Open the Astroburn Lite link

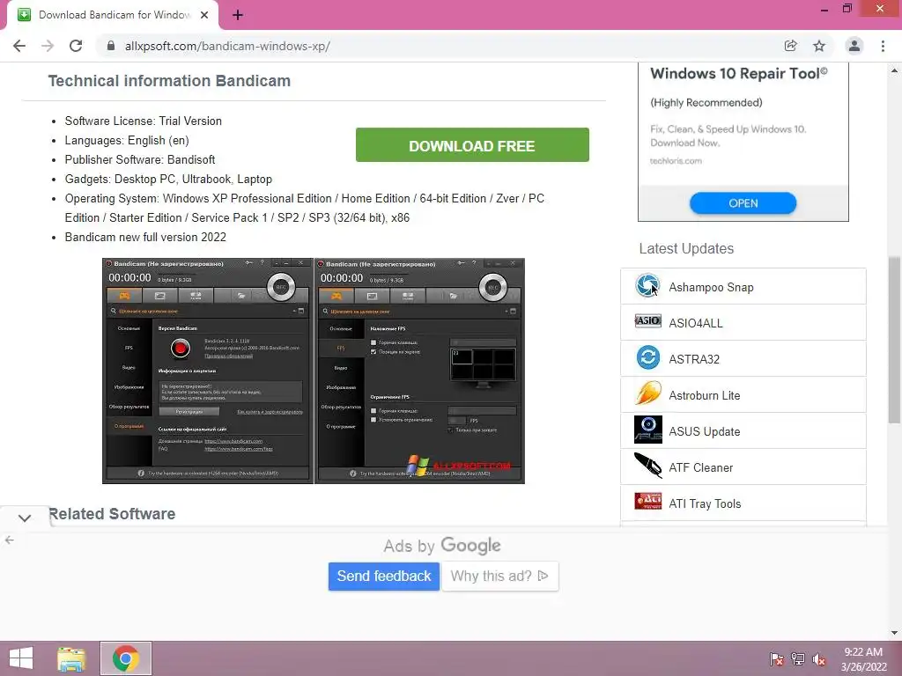704,395
